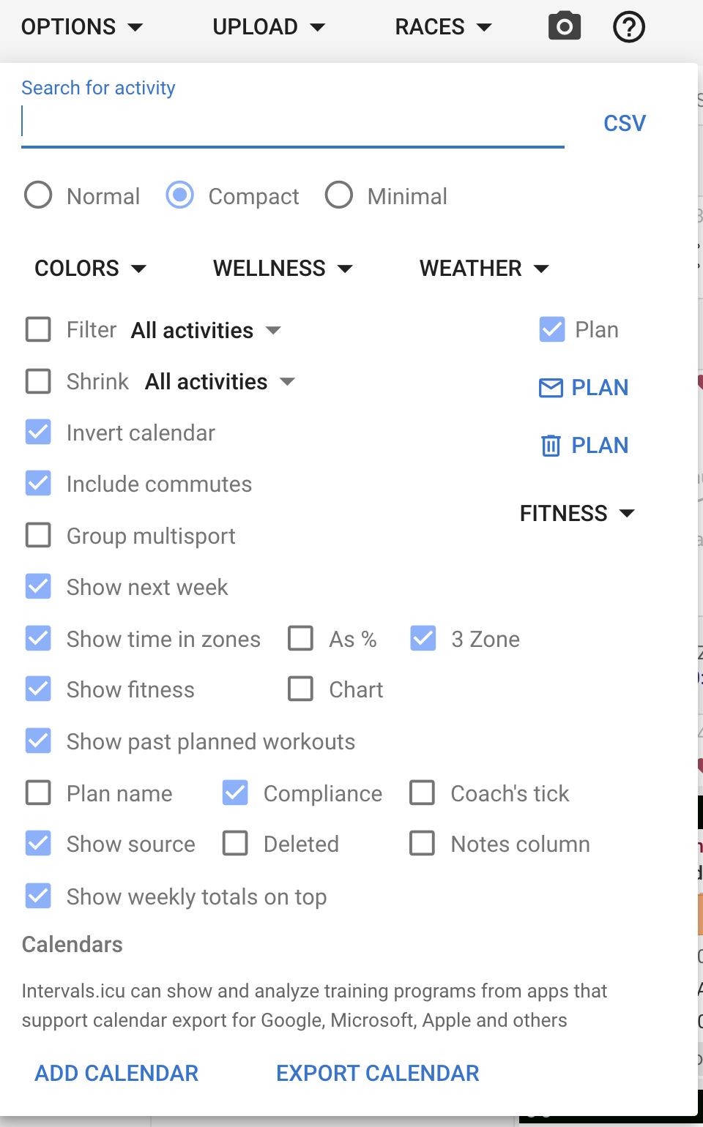Image resolution: width=703 pixels, height=1127 pixels.
Task: Check the Notes column option
Action: tap(422, 843)
